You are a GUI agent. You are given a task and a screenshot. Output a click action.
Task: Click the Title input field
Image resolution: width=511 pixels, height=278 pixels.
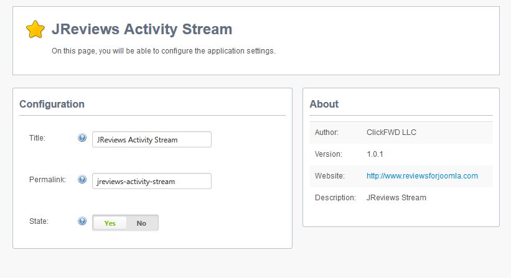152,139
